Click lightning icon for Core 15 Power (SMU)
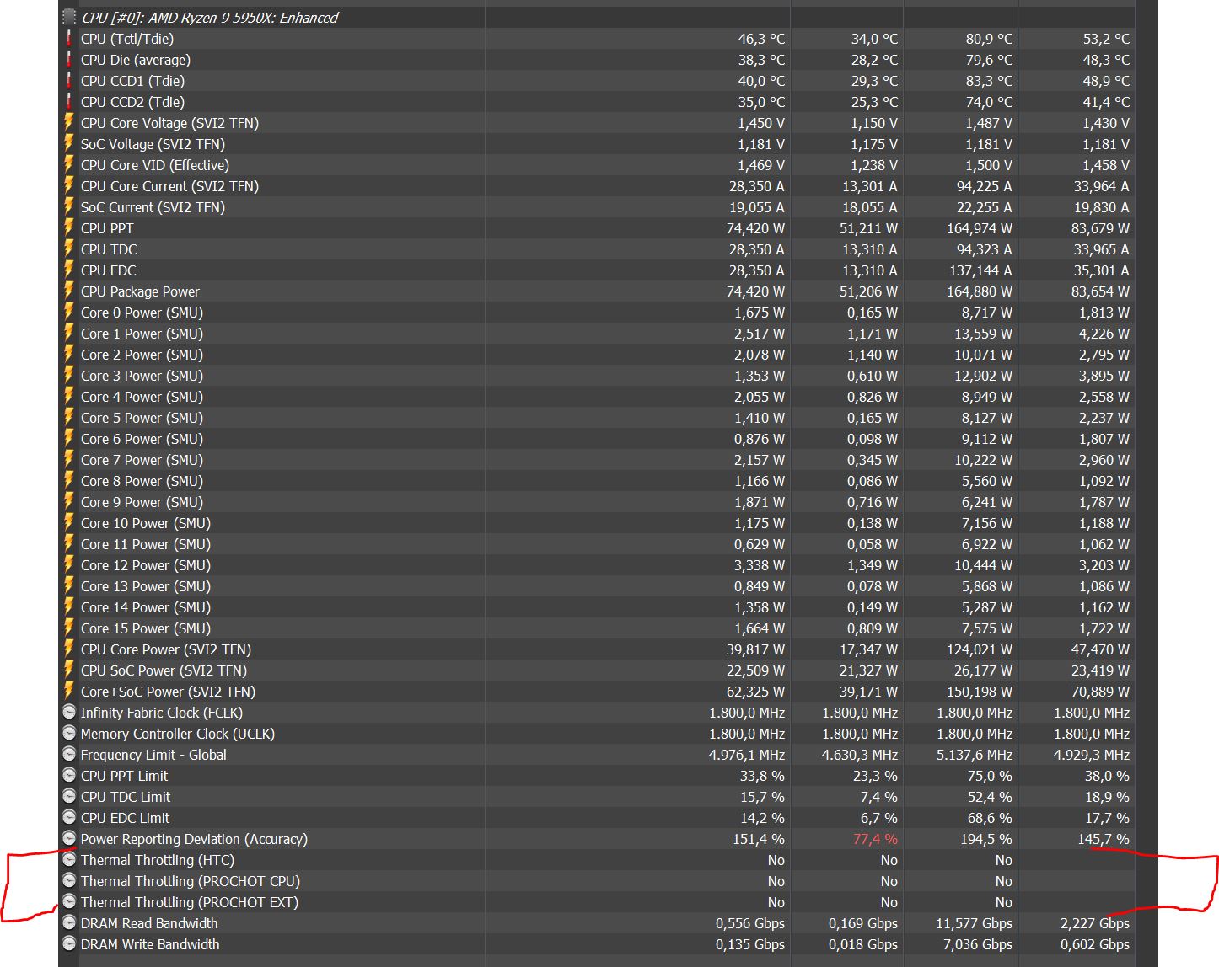Screen dimensions: 1219x967 69,628
